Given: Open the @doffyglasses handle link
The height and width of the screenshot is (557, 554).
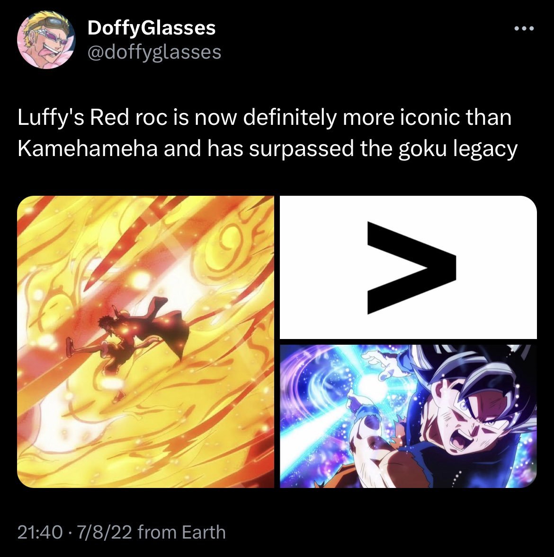Looking at the screenshot, I should 154,52.
